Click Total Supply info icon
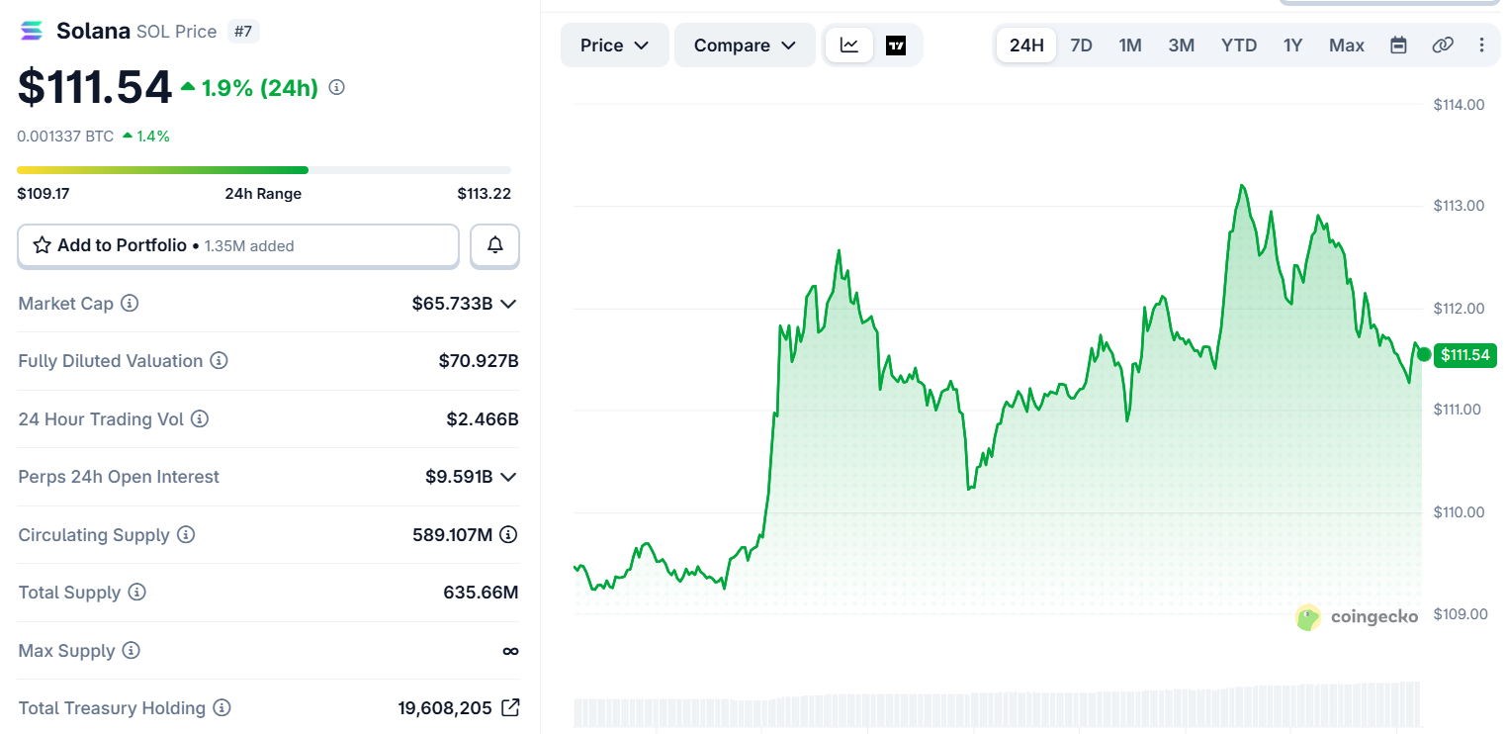Image resolution: width=1506 pixels, height=734 pixels. [137, 593]
